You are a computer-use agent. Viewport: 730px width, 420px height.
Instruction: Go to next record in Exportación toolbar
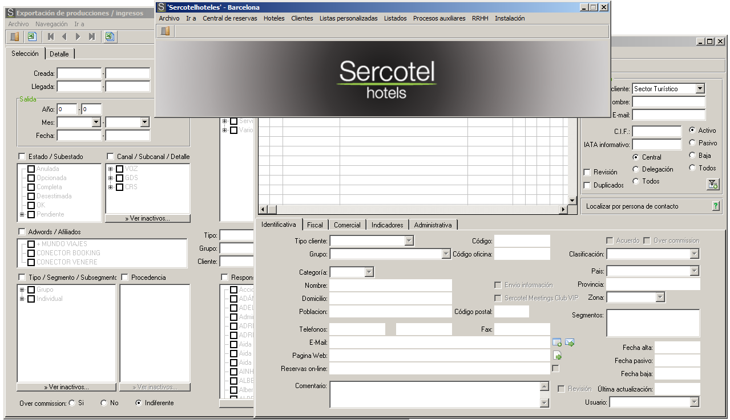pos(78,36)
